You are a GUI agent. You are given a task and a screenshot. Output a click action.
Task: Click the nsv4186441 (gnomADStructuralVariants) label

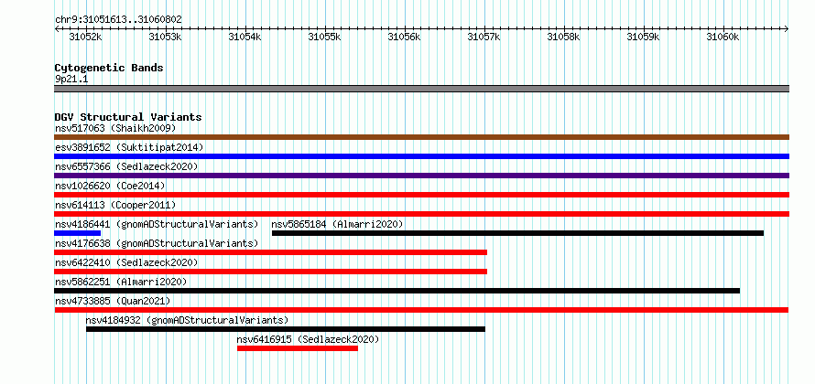157,224
